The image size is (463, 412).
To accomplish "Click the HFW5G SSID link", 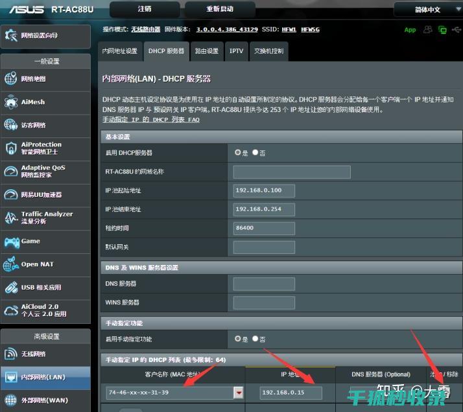I will pos(310,30).
